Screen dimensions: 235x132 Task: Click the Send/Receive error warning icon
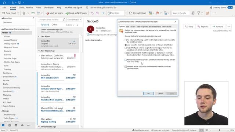(x=133, y=130)
